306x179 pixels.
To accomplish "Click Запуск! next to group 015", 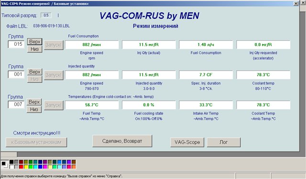I will pos(54,45).
